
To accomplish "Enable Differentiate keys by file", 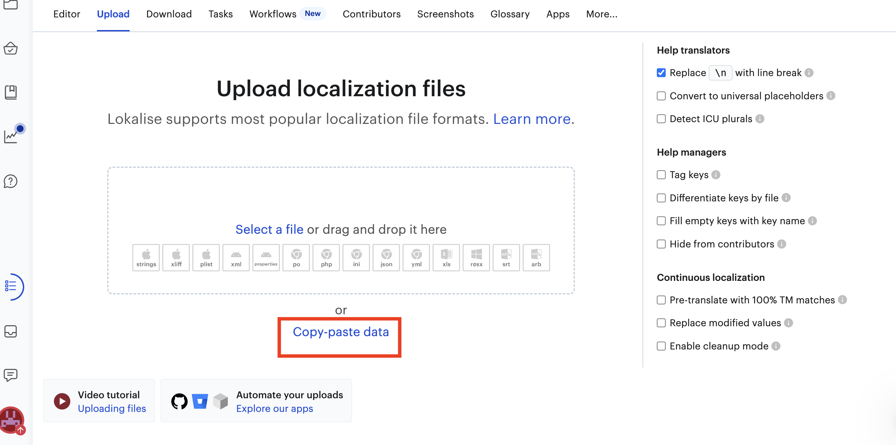I will click(661, 198).
